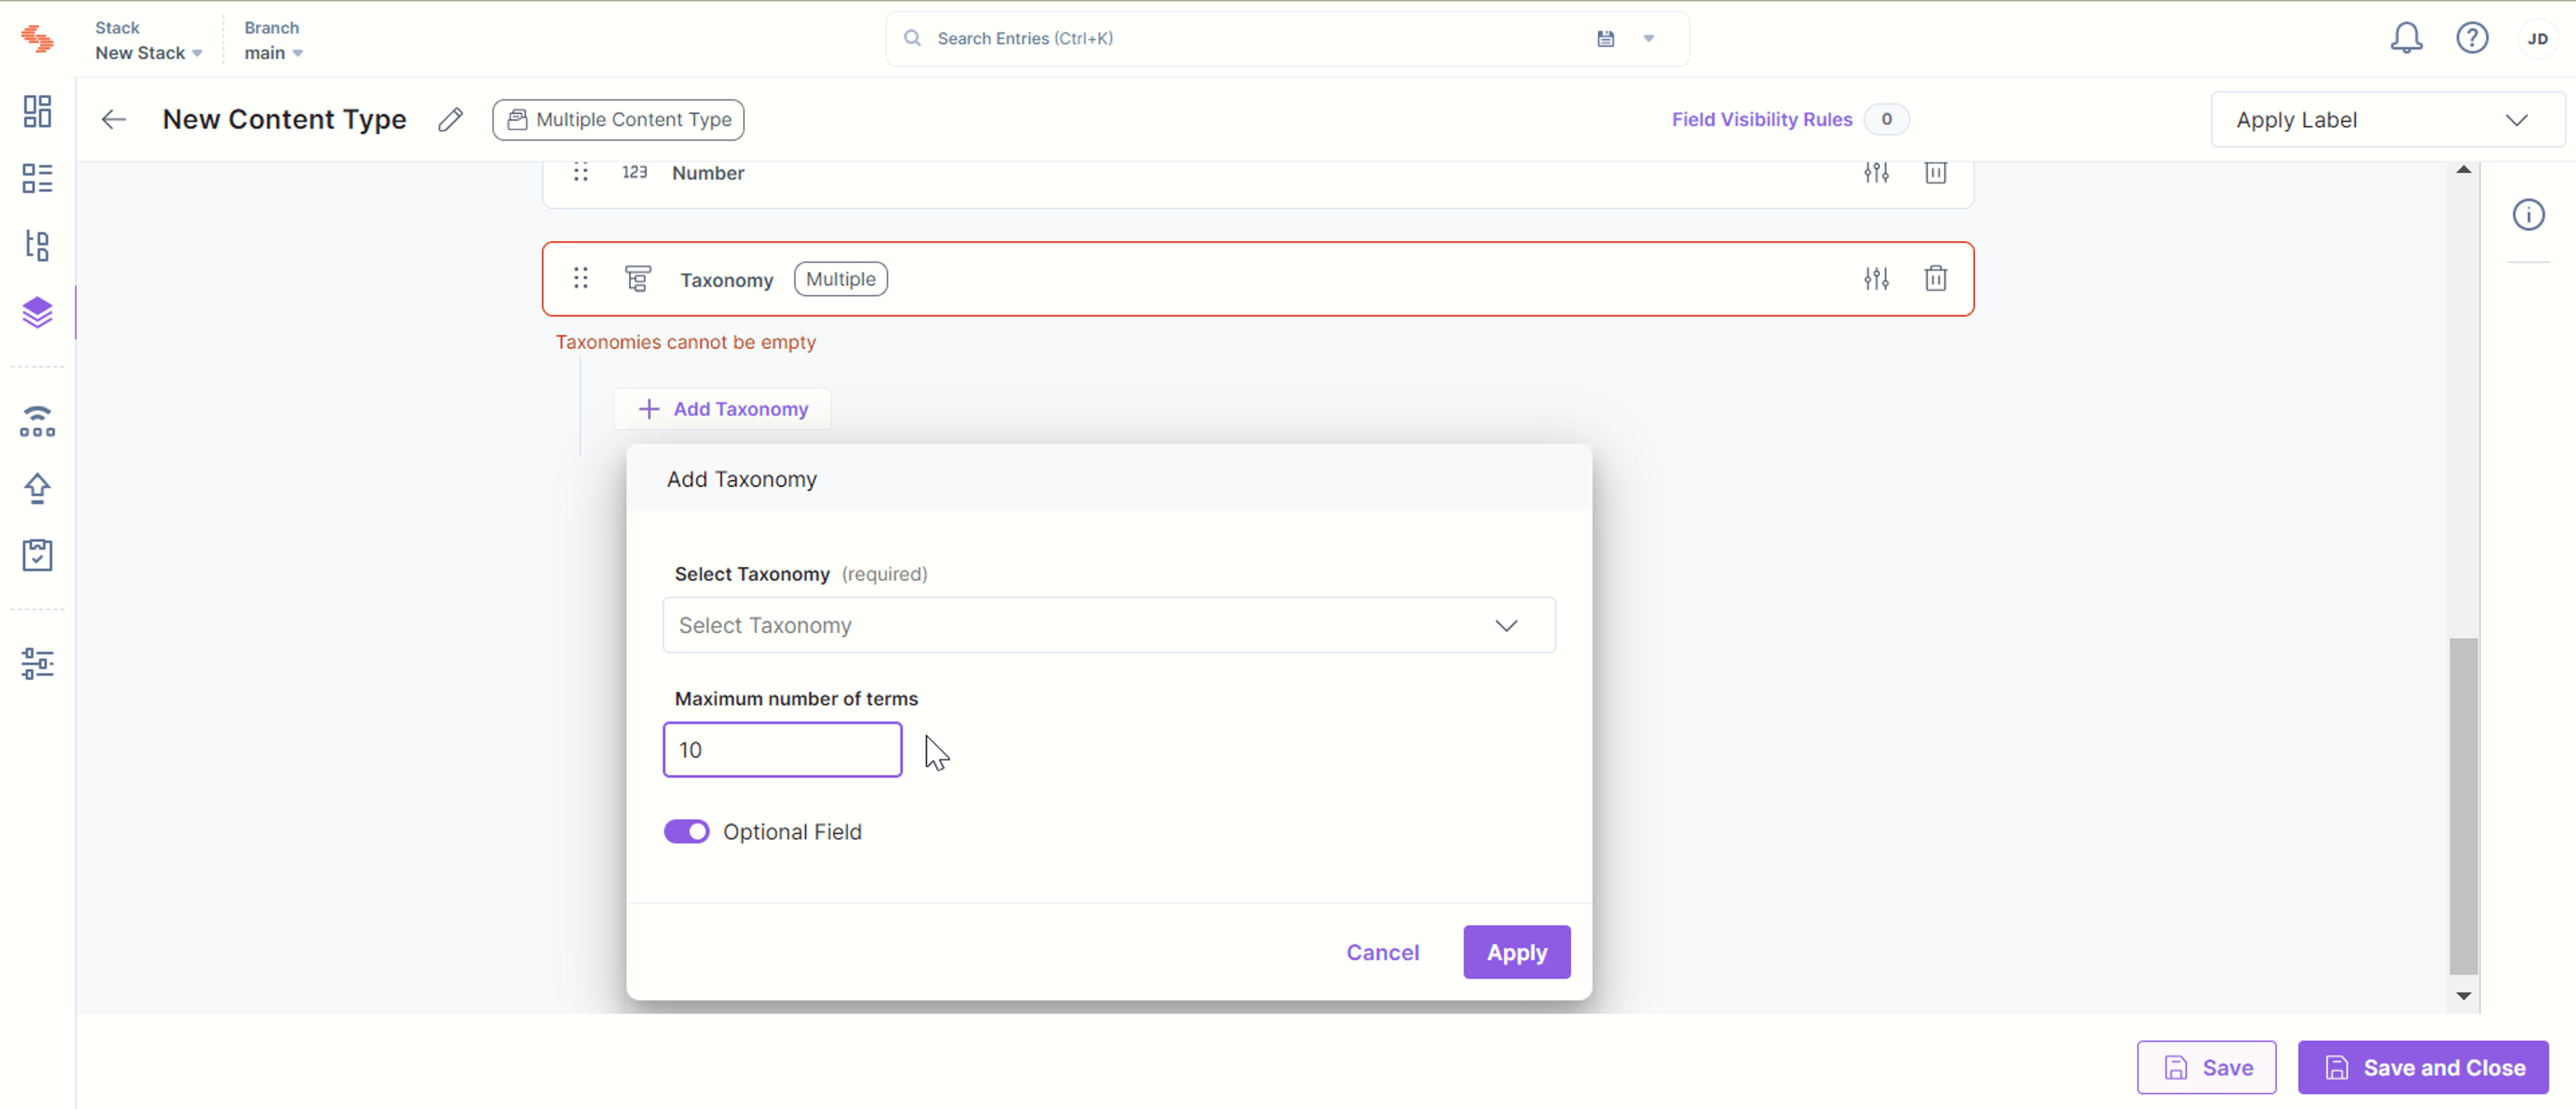Viewport: 2576px width, 1109px height.
Task: Switch branch via the main dropdown
Action: click(x=273, y=53)
